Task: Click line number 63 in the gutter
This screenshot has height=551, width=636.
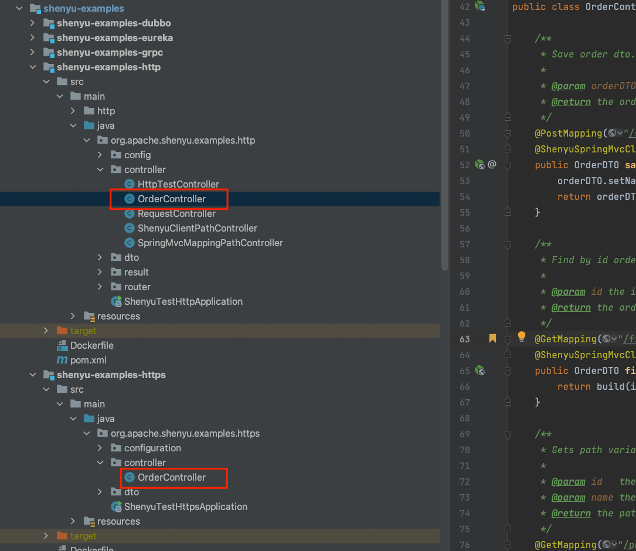Action: 465,339
